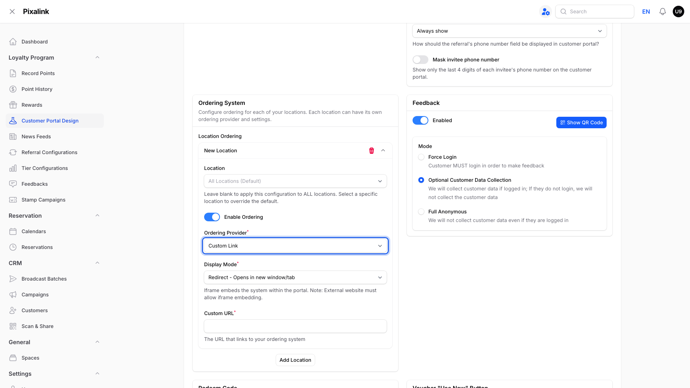The image size is (690, 388).
Task: Open the All Locations (Default) dropdown
Action: 295,181
